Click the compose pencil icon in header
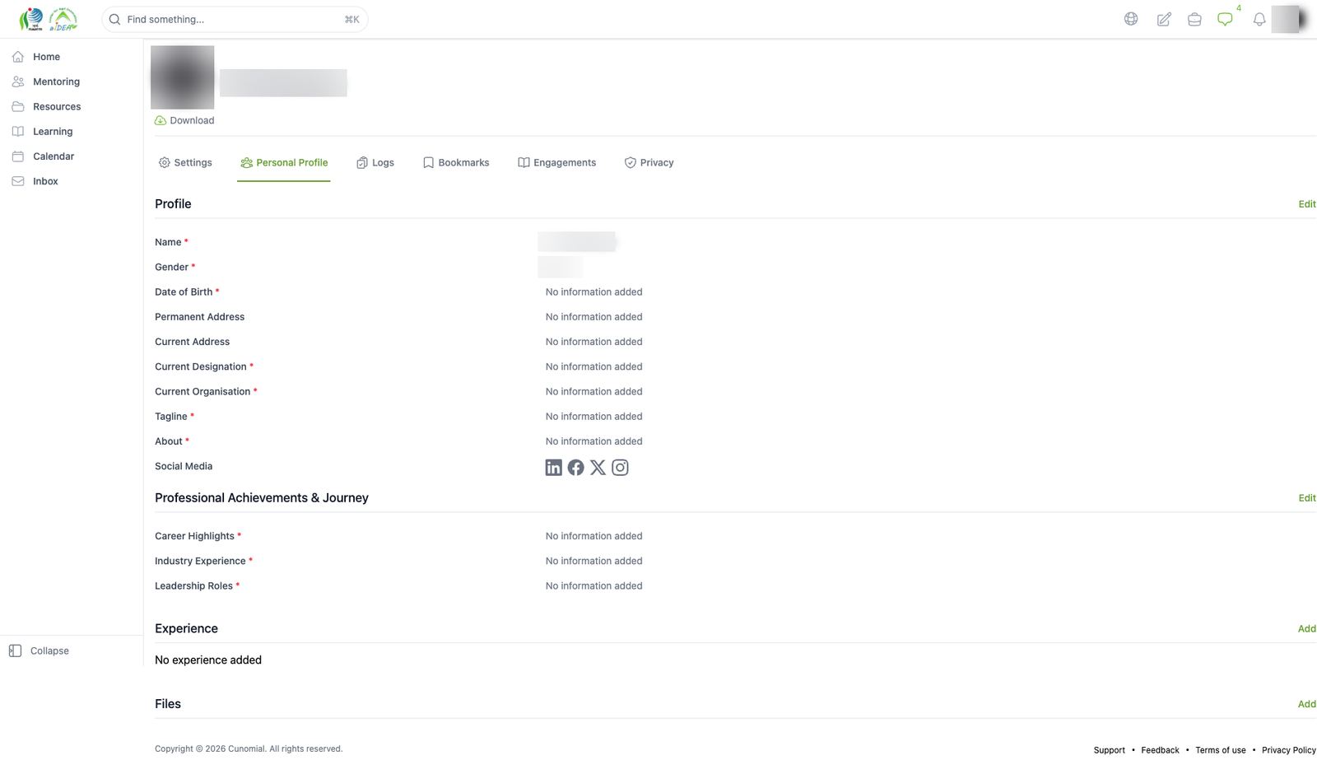Image resolution: width=1317 pixels, height=760 pixels. [x=1164, y=19]
